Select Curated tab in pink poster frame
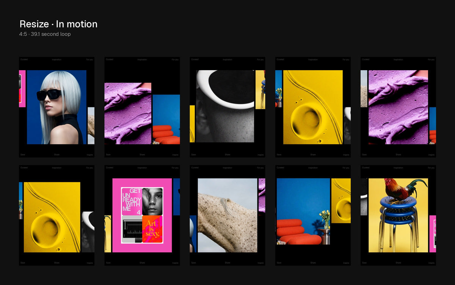The width and height of the screenshot is (455, 285). point(109,168)
